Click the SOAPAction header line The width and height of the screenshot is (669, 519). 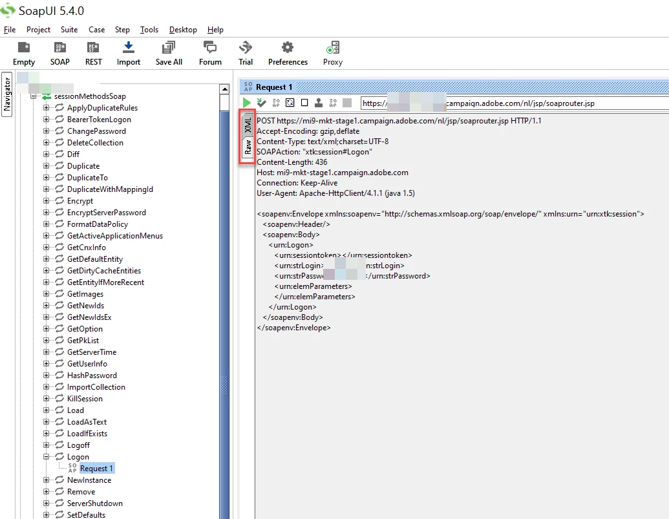pyautogui.click(x=314, y=152)
